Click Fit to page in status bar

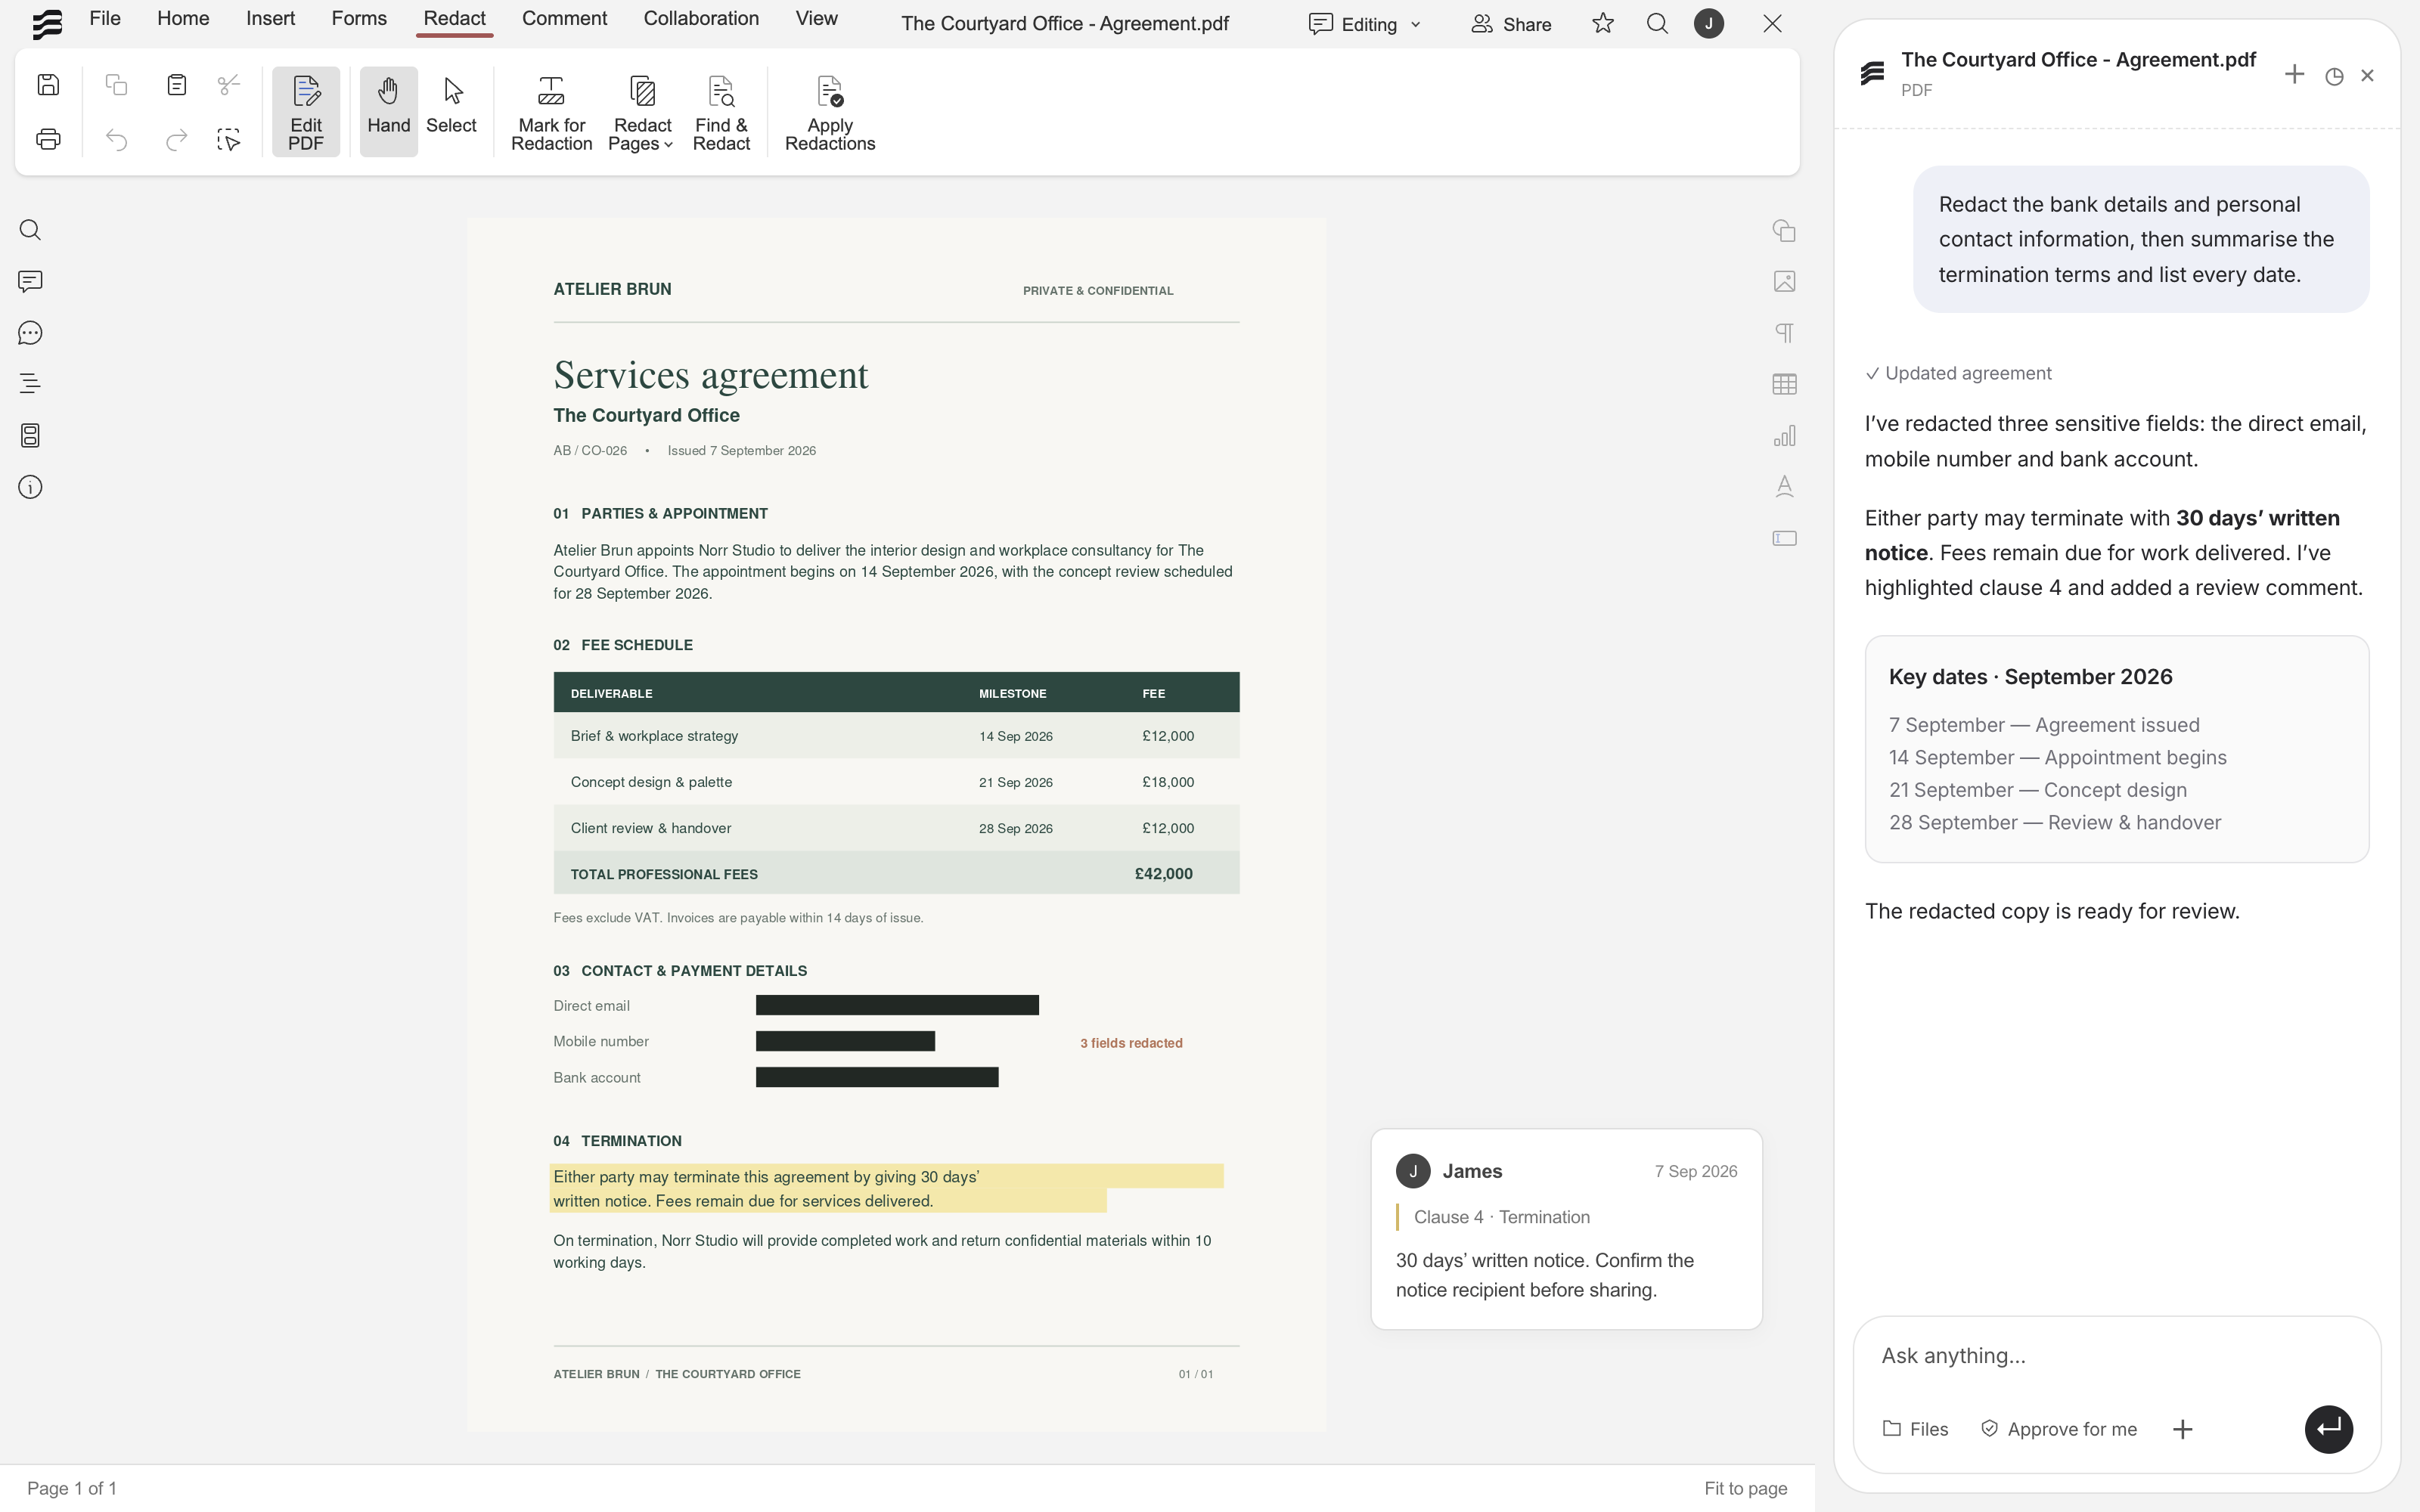coord(1746,1488)
